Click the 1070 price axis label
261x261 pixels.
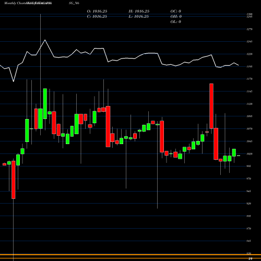tap(250, 129)
